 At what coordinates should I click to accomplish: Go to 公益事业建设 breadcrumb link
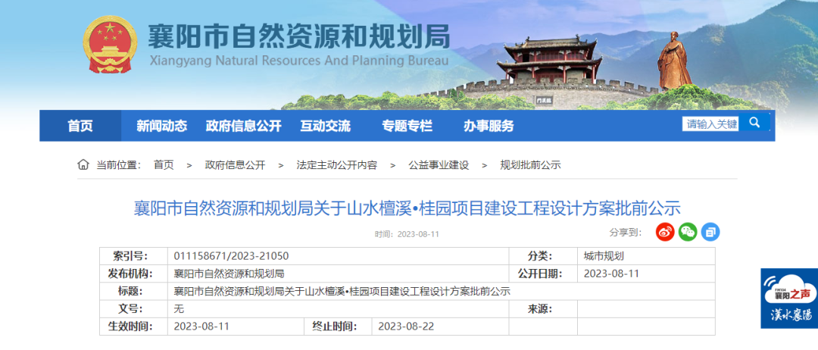point(439,165)
